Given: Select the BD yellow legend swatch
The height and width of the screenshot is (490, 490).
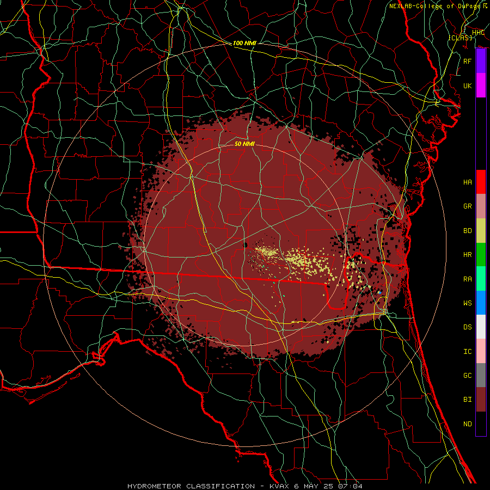Looking at the screenshot, I should click(481, 230).
